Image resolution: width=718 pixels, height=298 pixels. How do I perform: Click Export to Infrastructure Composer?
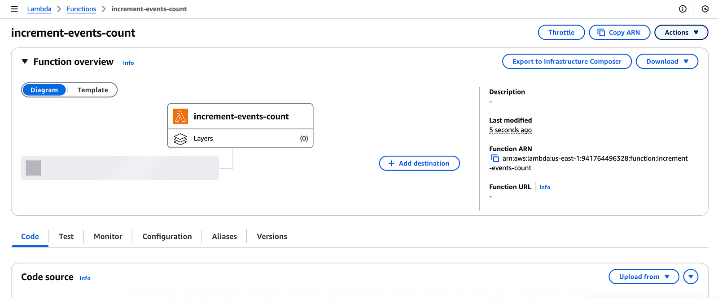click(x=567, y=61)
